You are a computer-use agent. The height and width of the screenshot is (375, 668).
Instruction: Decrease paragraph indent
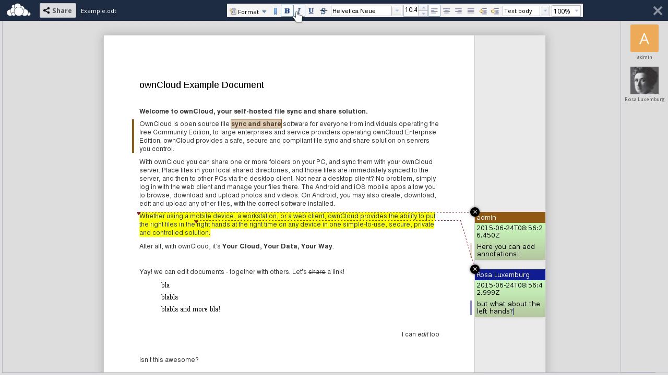[483, 11]
